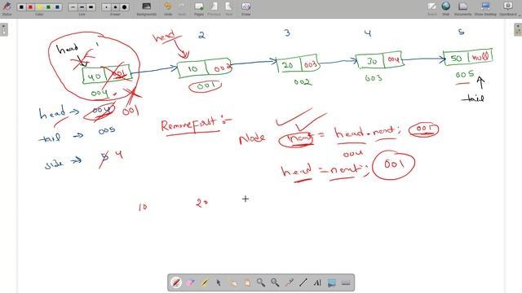Image resolution: width=522 pixels, height=293 pixels.
Task: Open the Stylus palette toggle
Action: coord(7,7)
